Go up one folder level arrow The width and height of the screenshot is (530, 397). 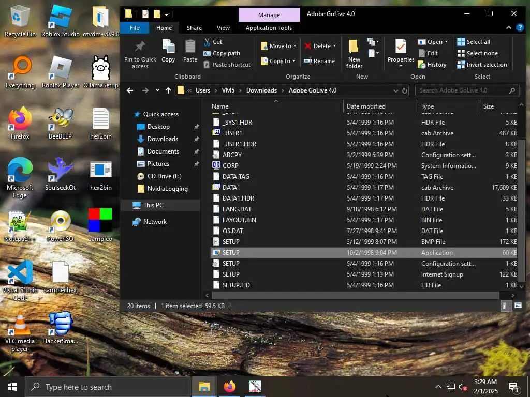(x=168, y=90)
